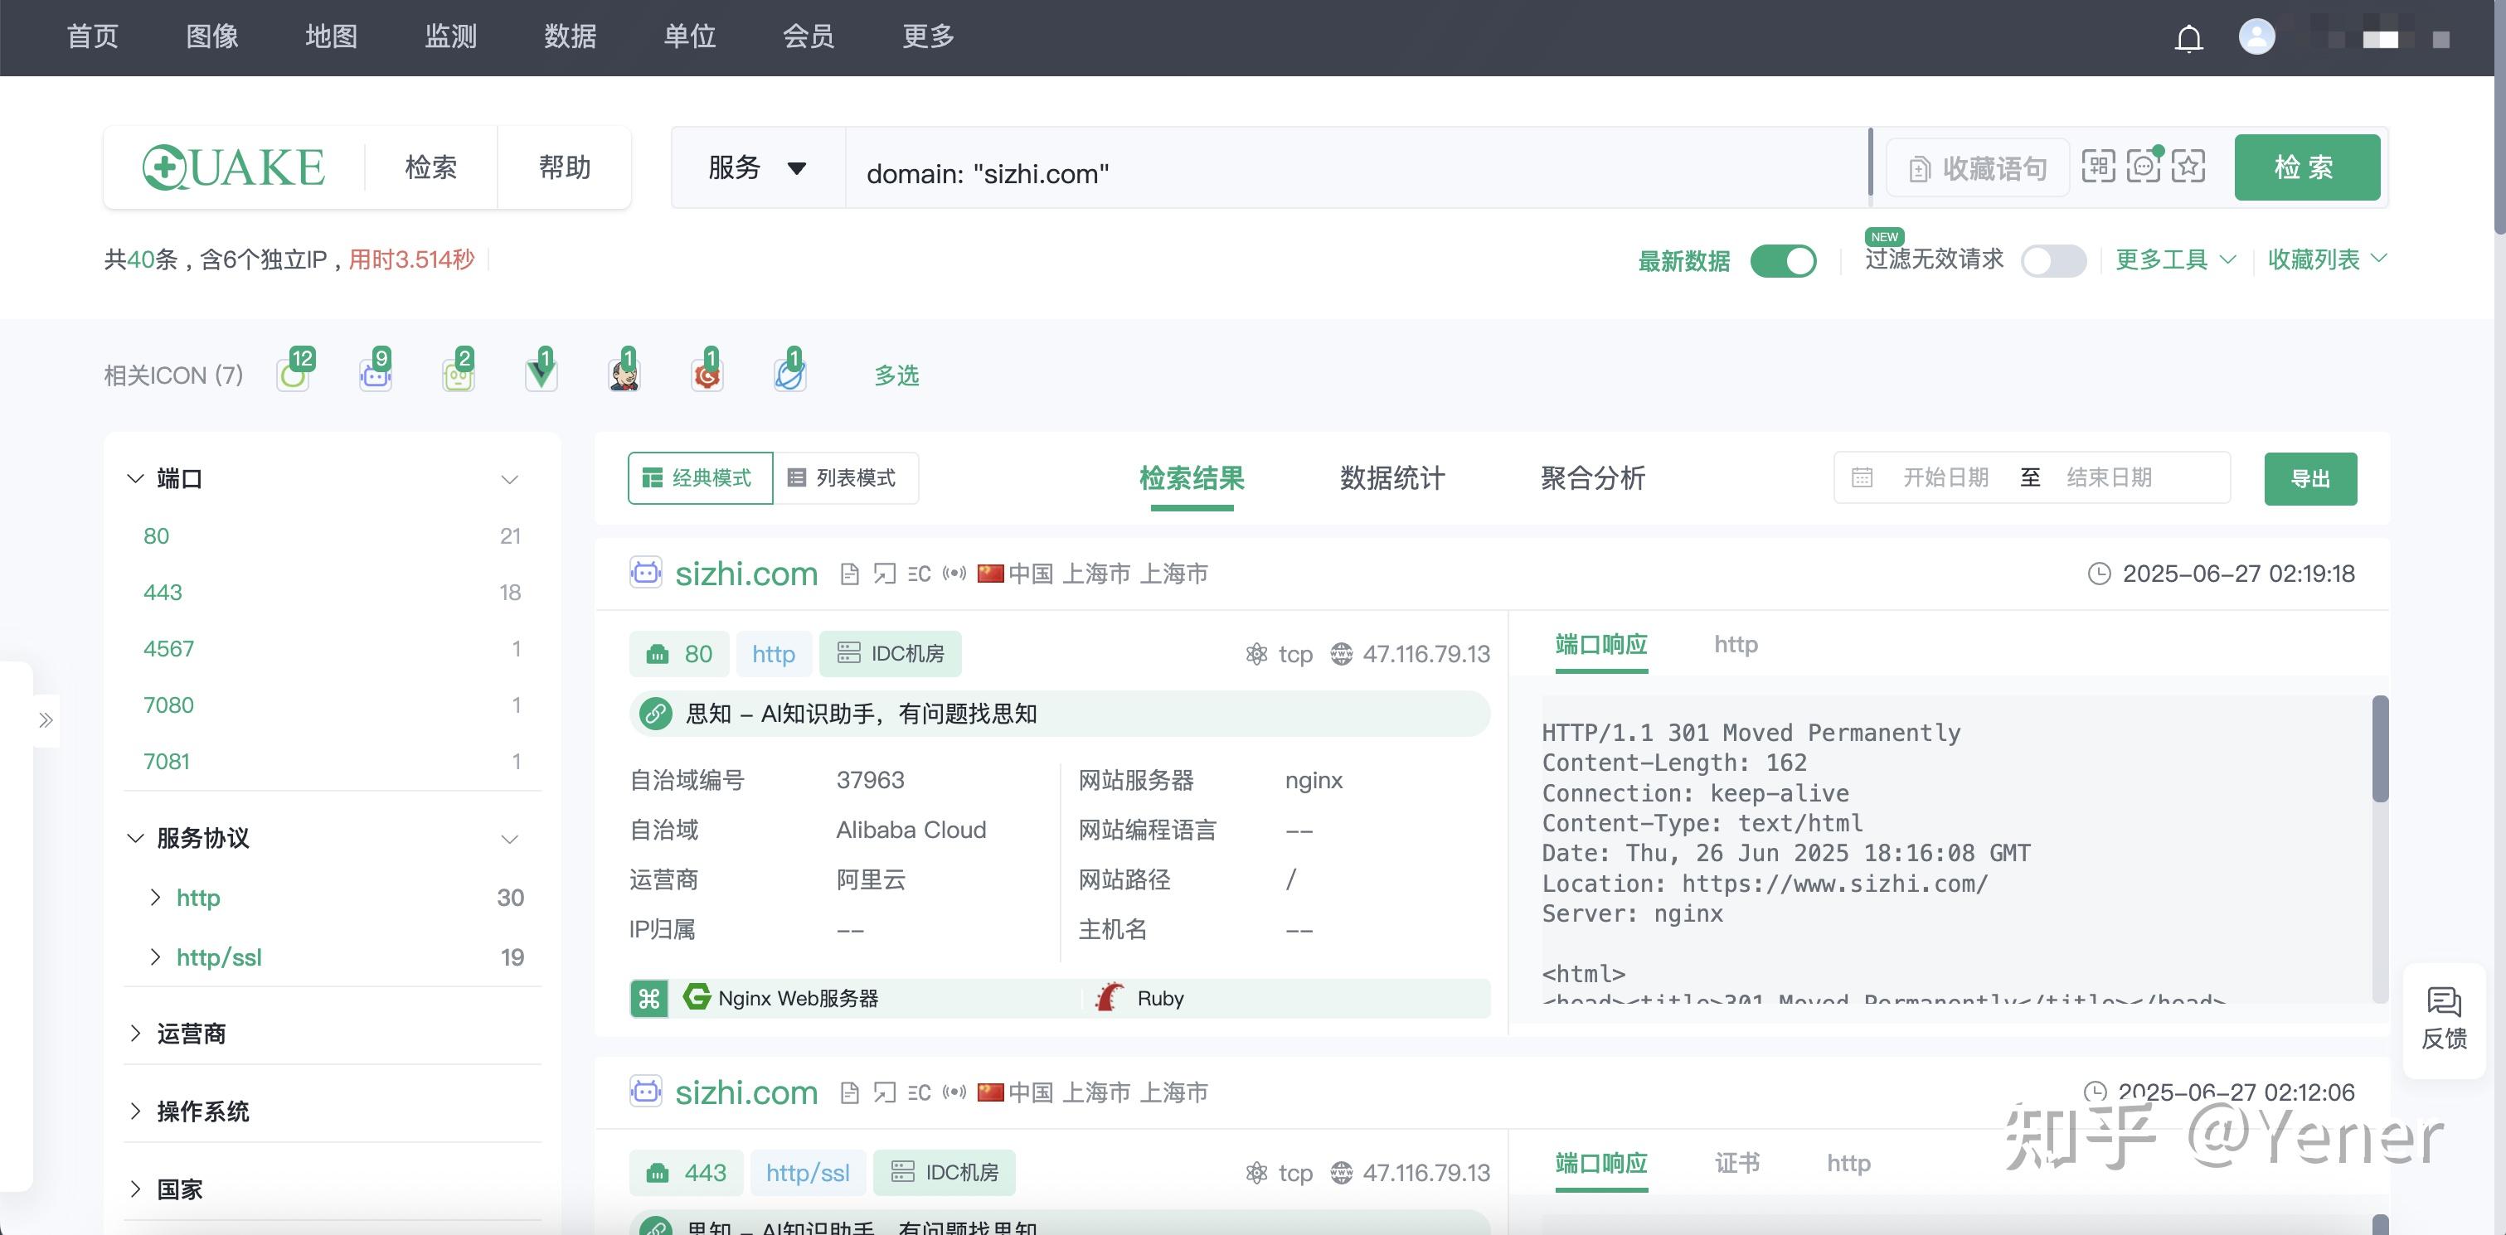2506x1235 pixels.
Task: Open the 地图 menu in top navigation
Action: pos(330,37)
